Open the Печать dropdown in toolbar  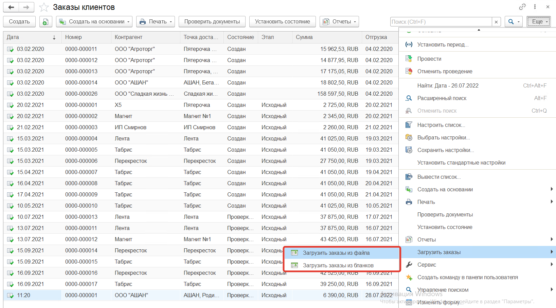tap(156, 22)
